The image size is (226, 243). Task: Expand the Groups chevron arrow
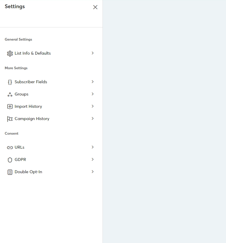click(x=93, y=94)
